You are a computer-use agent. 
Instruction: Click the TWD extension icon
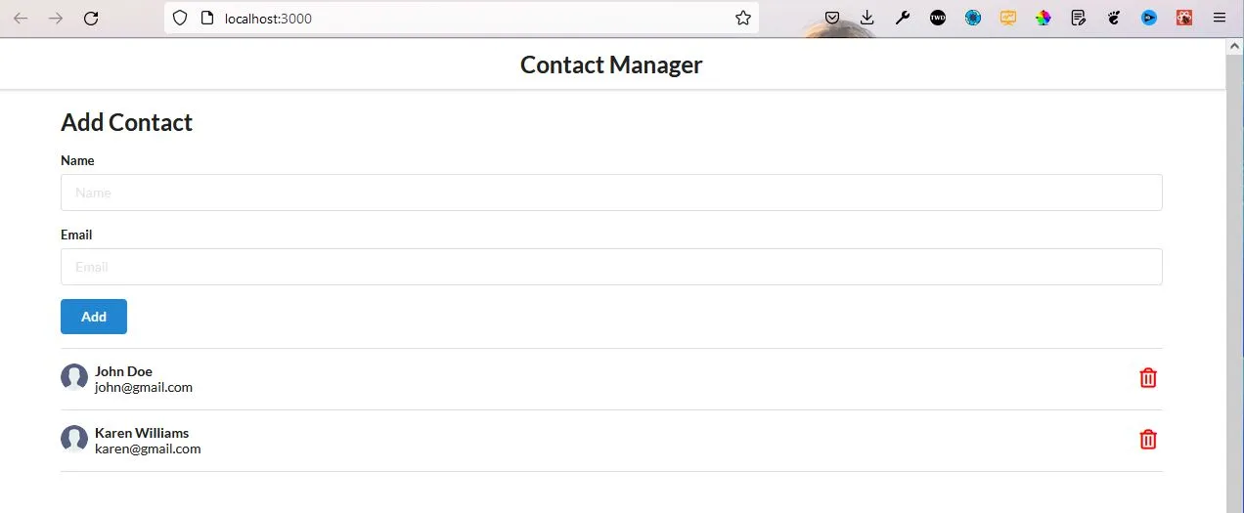(x=938, y=18)
